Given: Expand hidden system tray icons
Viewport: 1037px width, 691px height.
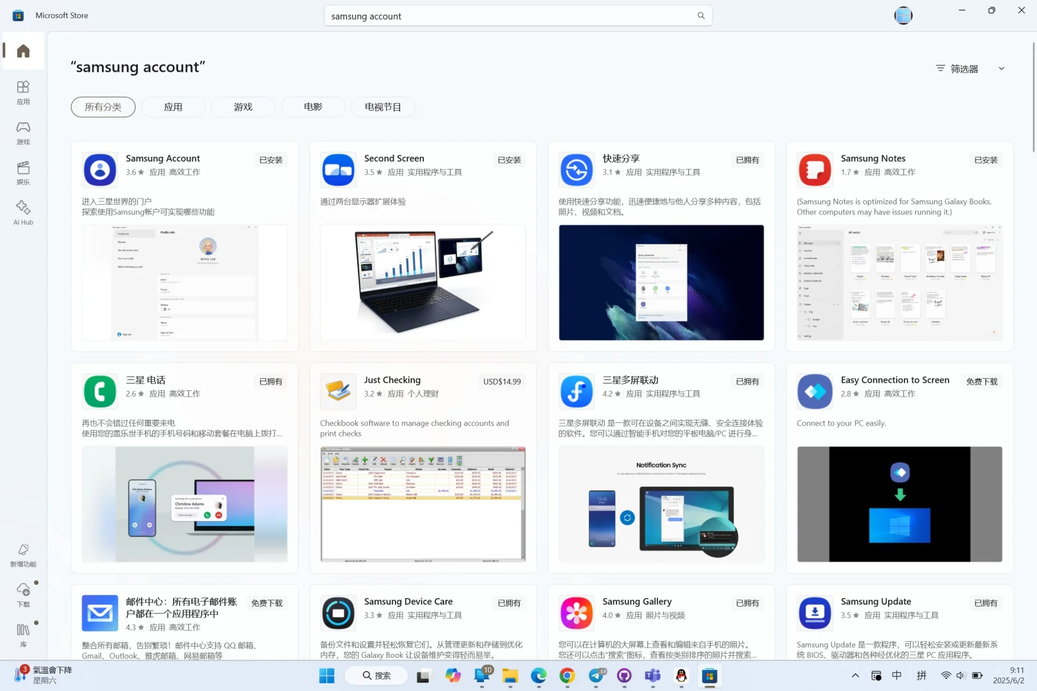Looking at the screenshot, I should [855, 675].
